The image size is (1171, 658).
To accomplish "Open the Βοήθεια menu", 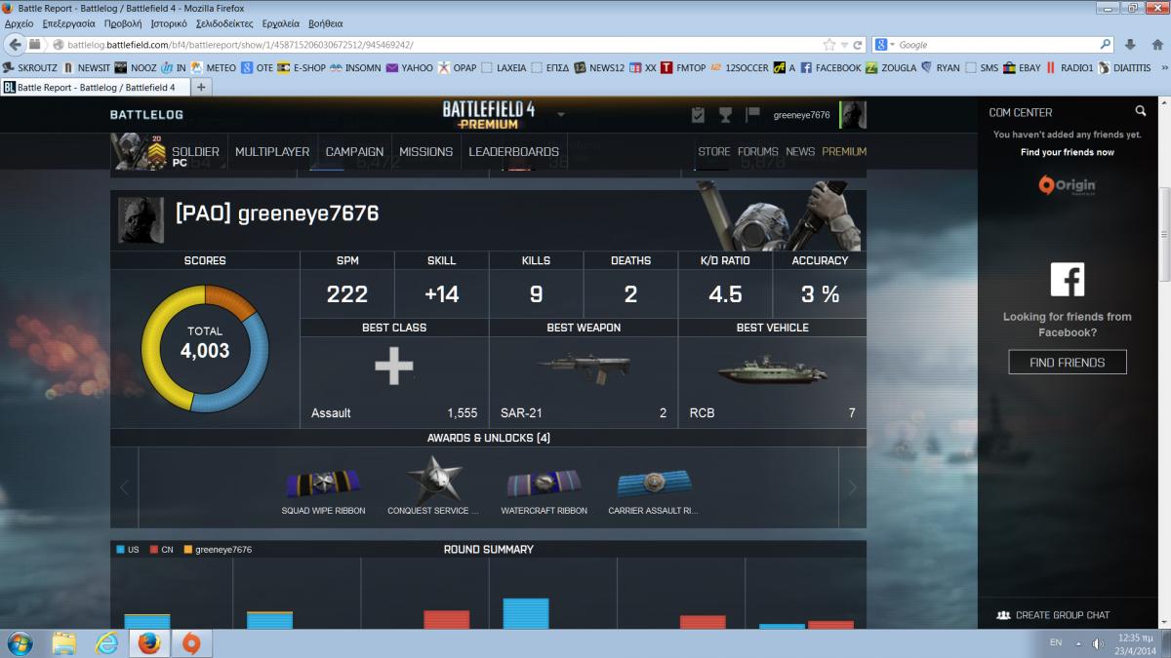I will pos(325,22).
